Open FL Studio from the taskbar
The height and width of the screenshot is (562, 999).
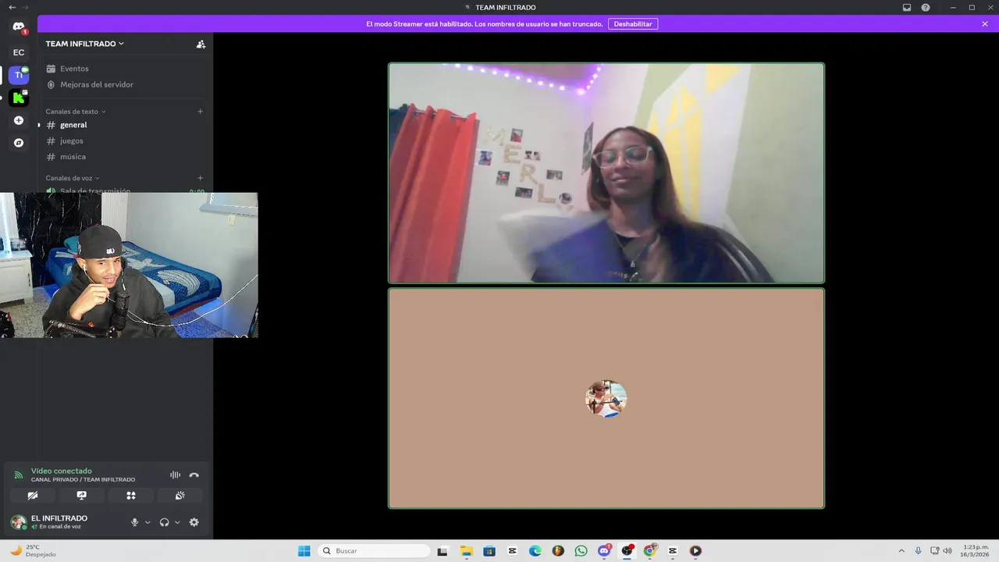558,551
